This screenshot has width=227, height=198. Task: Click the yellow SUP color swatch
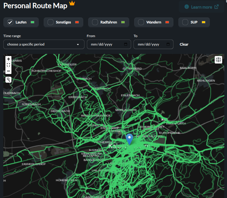point(204,22)
